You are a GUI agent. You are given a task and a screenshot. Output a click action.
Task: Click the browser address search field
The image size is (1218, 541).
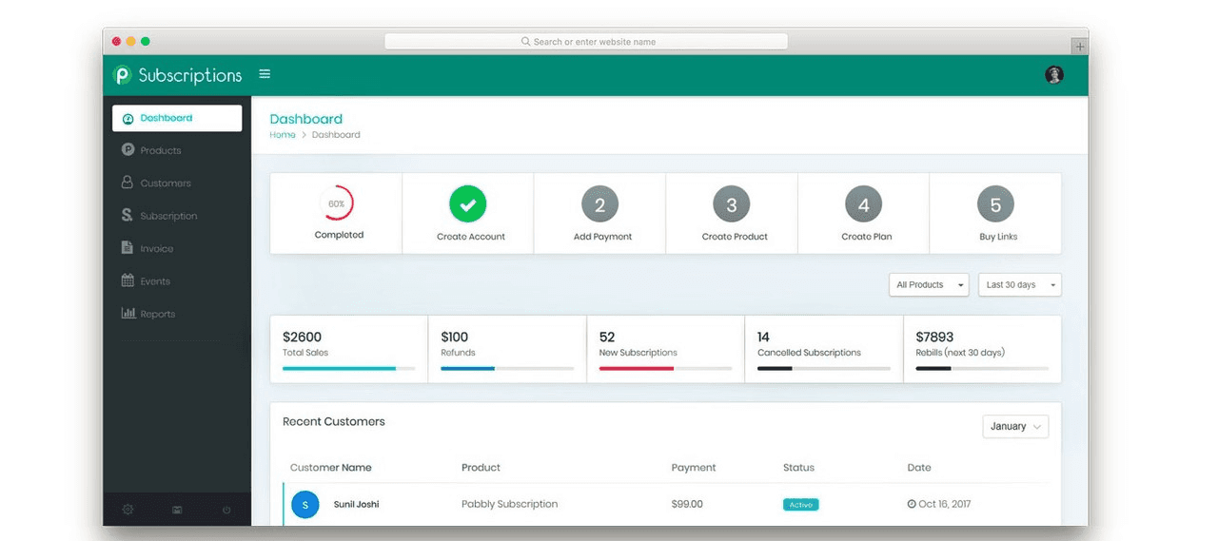click(586, 42)
